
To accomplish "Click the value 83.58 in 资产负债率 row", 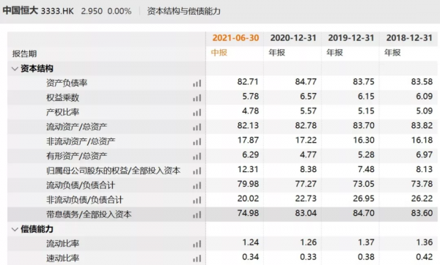I will 422,81.
